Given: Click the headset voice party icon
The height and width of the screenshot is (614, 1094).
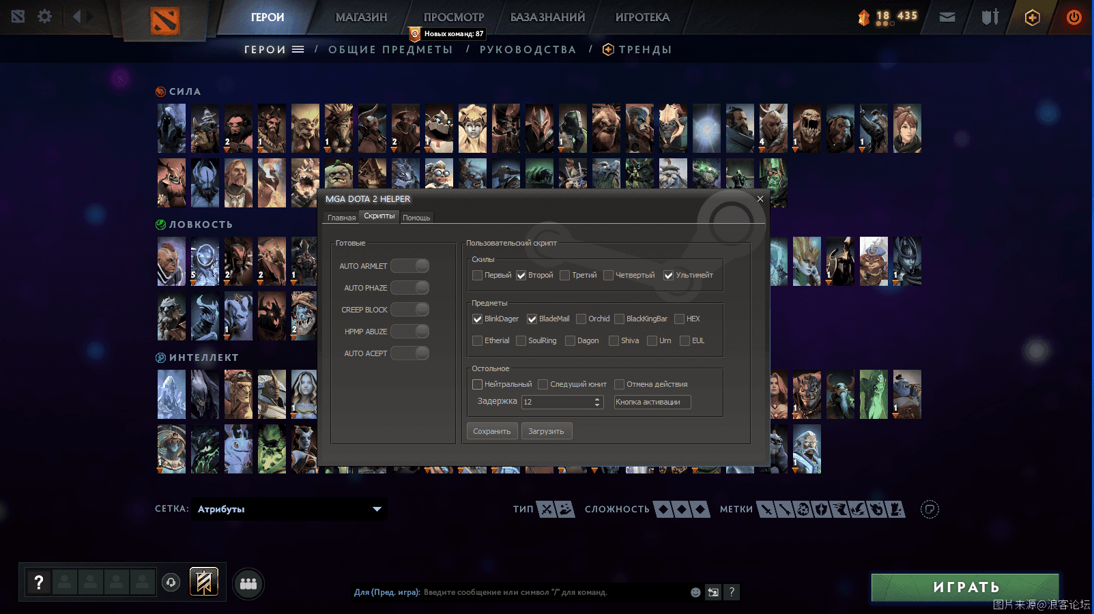Looking at the screenshot, I should (x=171, y=583).
